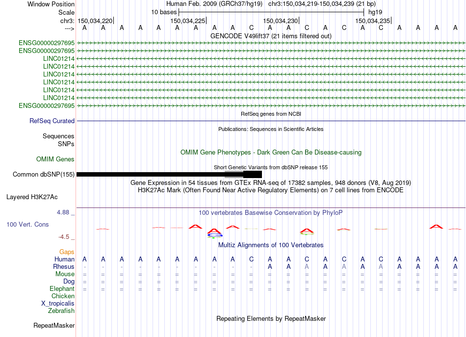Click the Layered H3K27Ac track label
Image resolution: width=466 pixels, height=337 pixels.
click(32, 197)
